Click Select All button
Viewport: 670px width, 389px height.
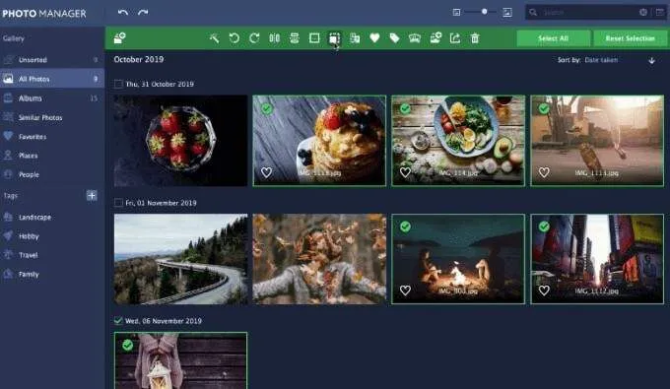tap(554, 38)
